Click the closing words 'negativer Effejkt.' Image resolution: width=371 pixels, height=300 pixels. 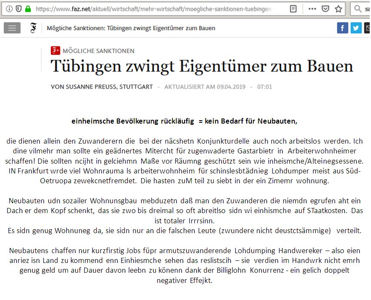pyautogui.click(x=185, y=280)
